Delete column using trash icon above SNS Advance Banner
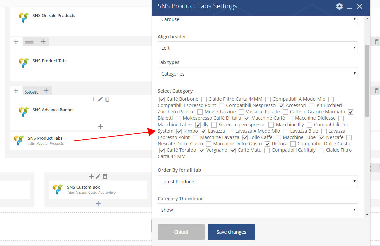Screen dimensions: 380x246 point(107,99)
